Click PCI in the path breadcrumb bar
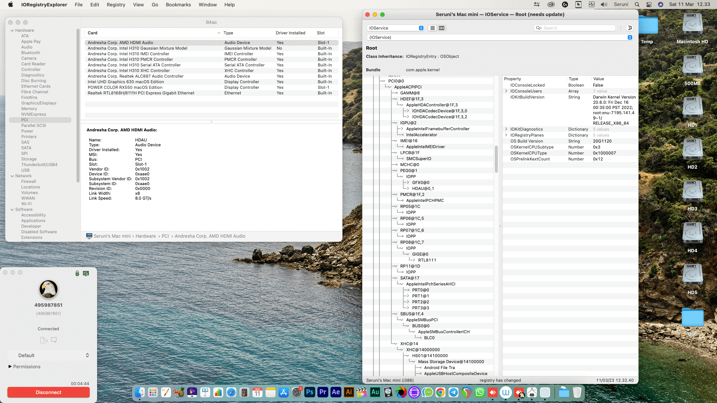This screenshot has height=403, width=717. click(165, 236)
